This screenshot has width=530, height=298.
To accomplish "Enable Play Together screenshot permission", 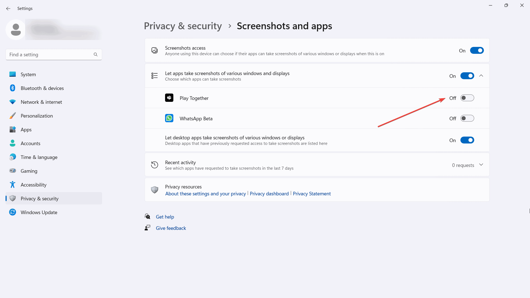I will (x=467, y=98).
